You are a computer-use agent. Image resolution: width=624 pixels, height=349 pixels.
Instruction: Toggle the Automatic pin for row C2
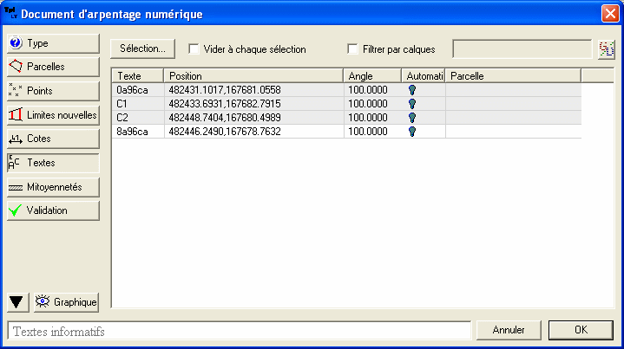(x=412, y=117)
